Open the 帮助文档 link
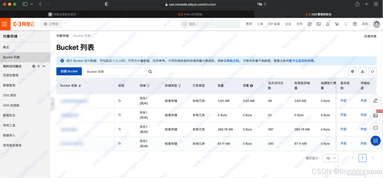The image size is (383, 178). pyautogui.click(x=233, y=61)
